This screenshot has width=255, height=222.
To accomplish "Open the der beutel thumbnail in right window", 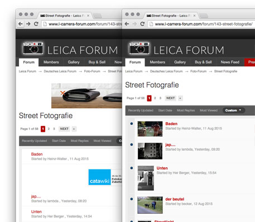I will 150,205.
